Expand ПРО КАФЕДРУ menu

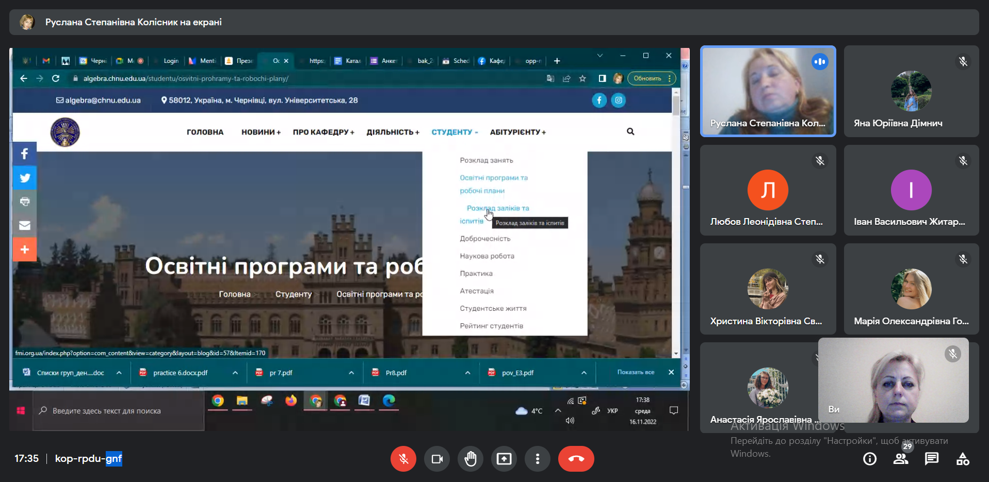pyautogui.click(x=323, y=132)
